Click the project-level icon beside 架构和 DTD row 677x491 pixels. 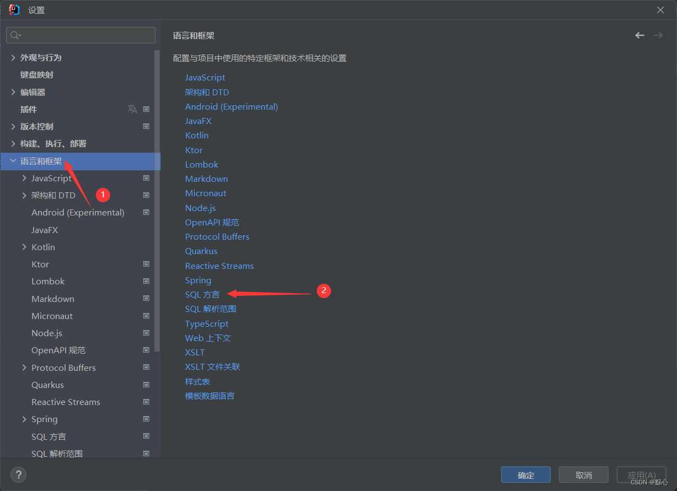coord(147,195)
